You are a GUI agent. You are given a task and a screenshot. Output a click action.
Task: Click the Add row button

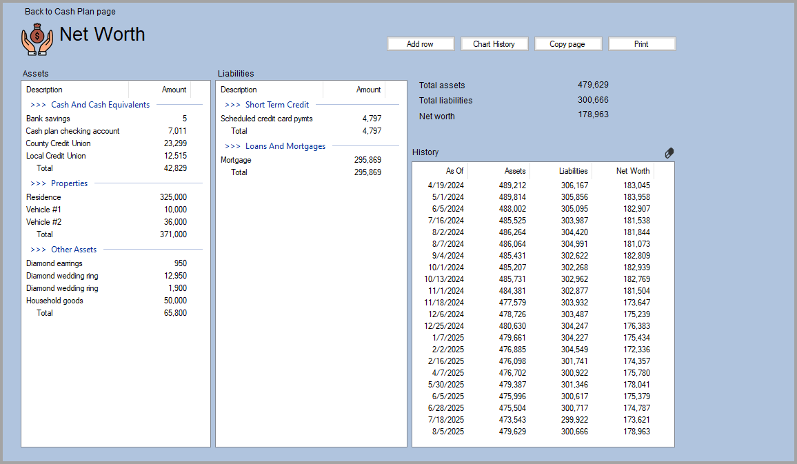(x=421, y=43)
